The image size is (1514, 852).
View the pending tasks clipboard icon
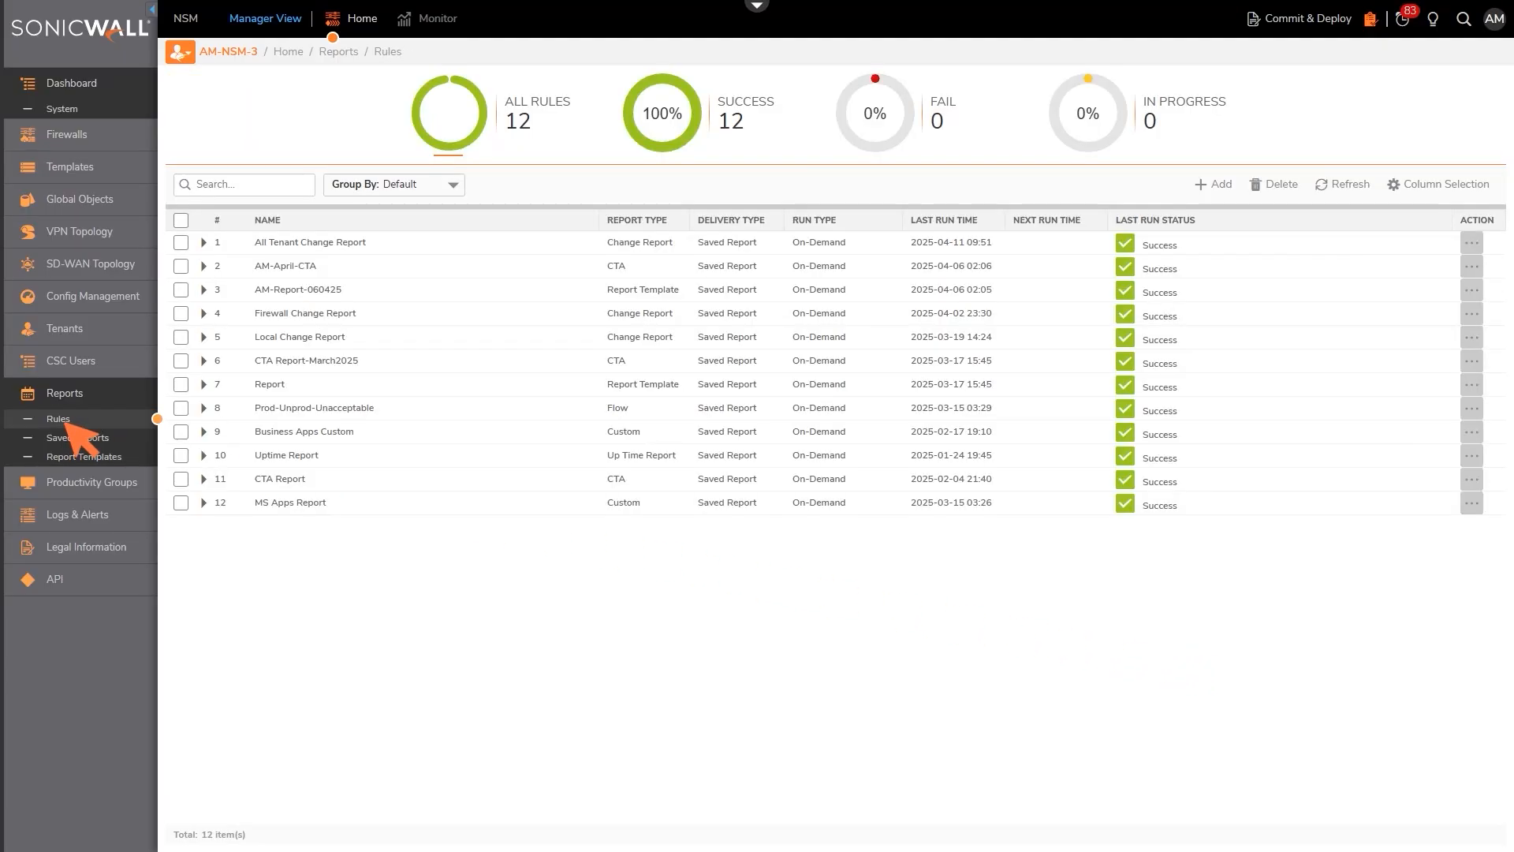coord(1370,18)
